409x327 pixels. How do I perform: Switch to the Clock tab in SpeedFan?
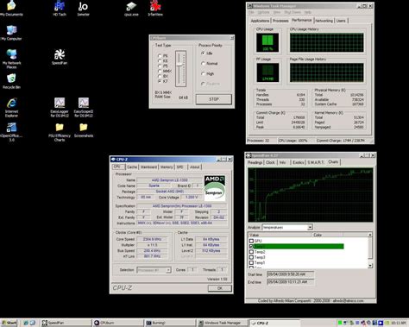click(x=270, y=162)
